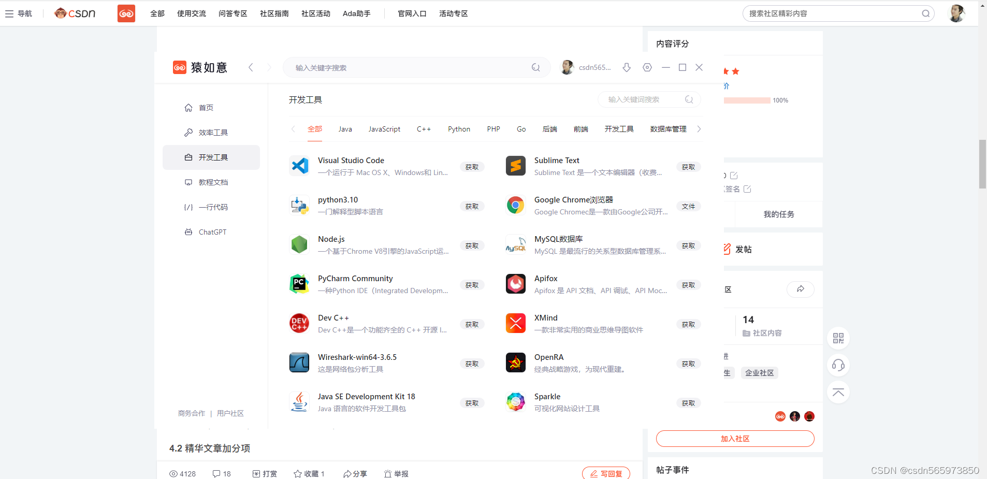The width and height of the screenshot is (987, 479).
Task: Open ChatGPT in the sidebar
Action: [x=211, y=232]
